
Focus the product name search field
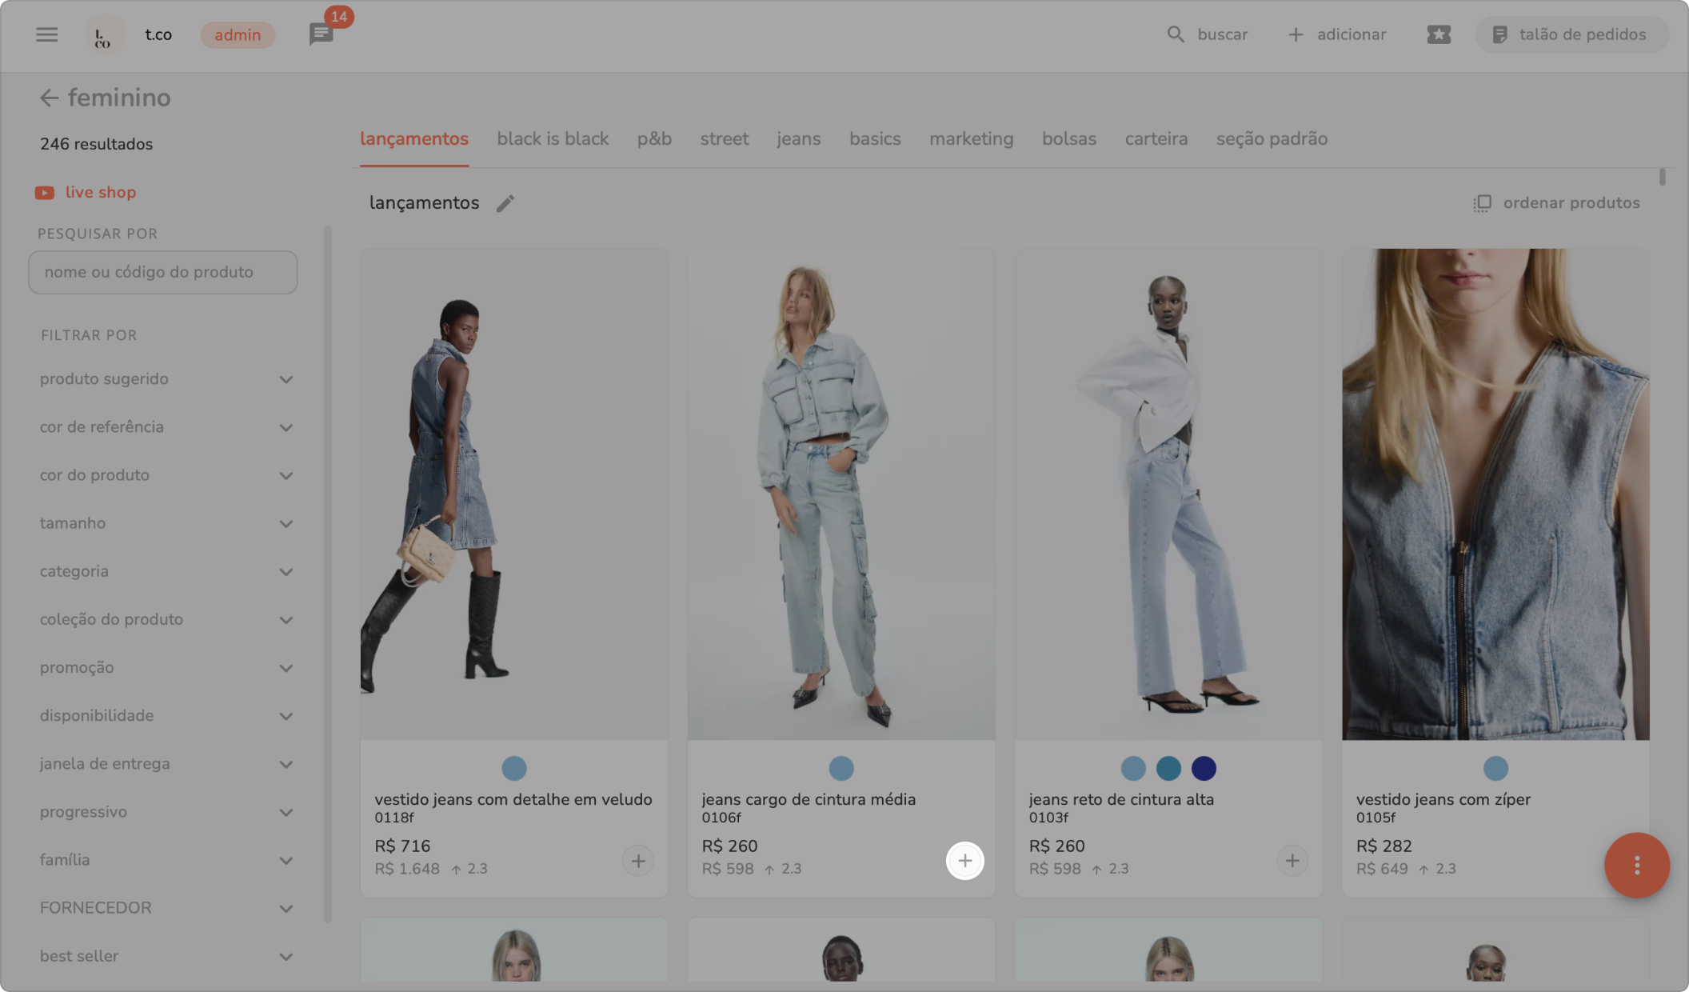163,272
